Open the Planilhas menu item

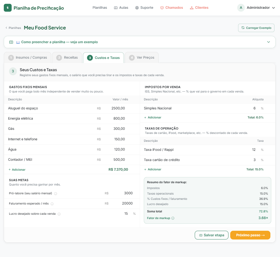[x=100, y=8]
